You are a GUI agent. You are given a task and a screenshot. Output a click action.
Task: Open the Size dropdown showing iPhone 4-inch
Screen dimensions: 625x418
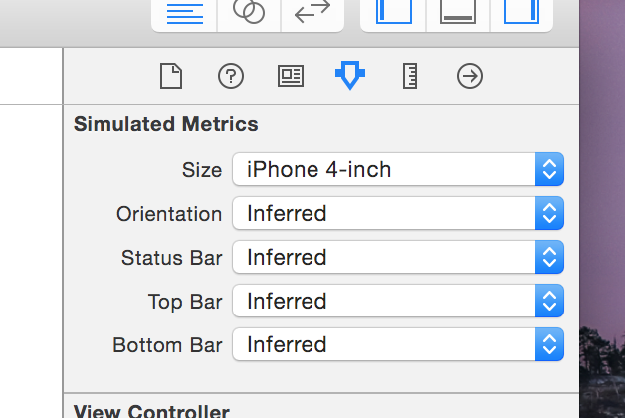coord(398,170)
